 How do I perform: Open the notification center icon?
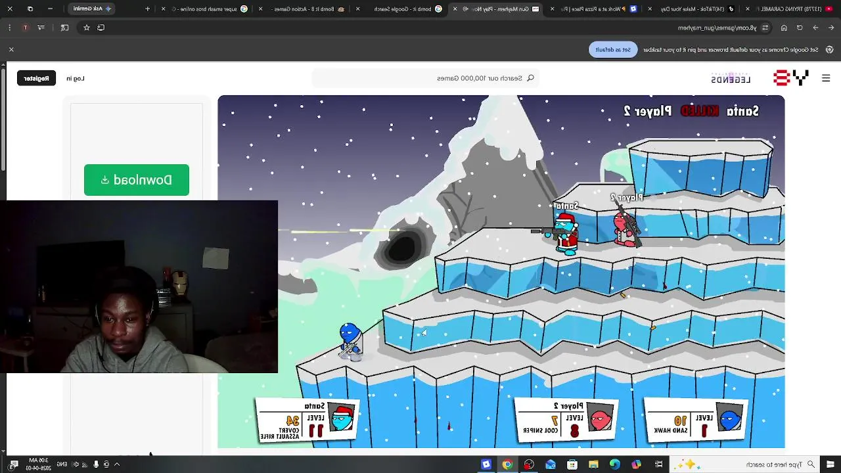click(x=14, y=464)
